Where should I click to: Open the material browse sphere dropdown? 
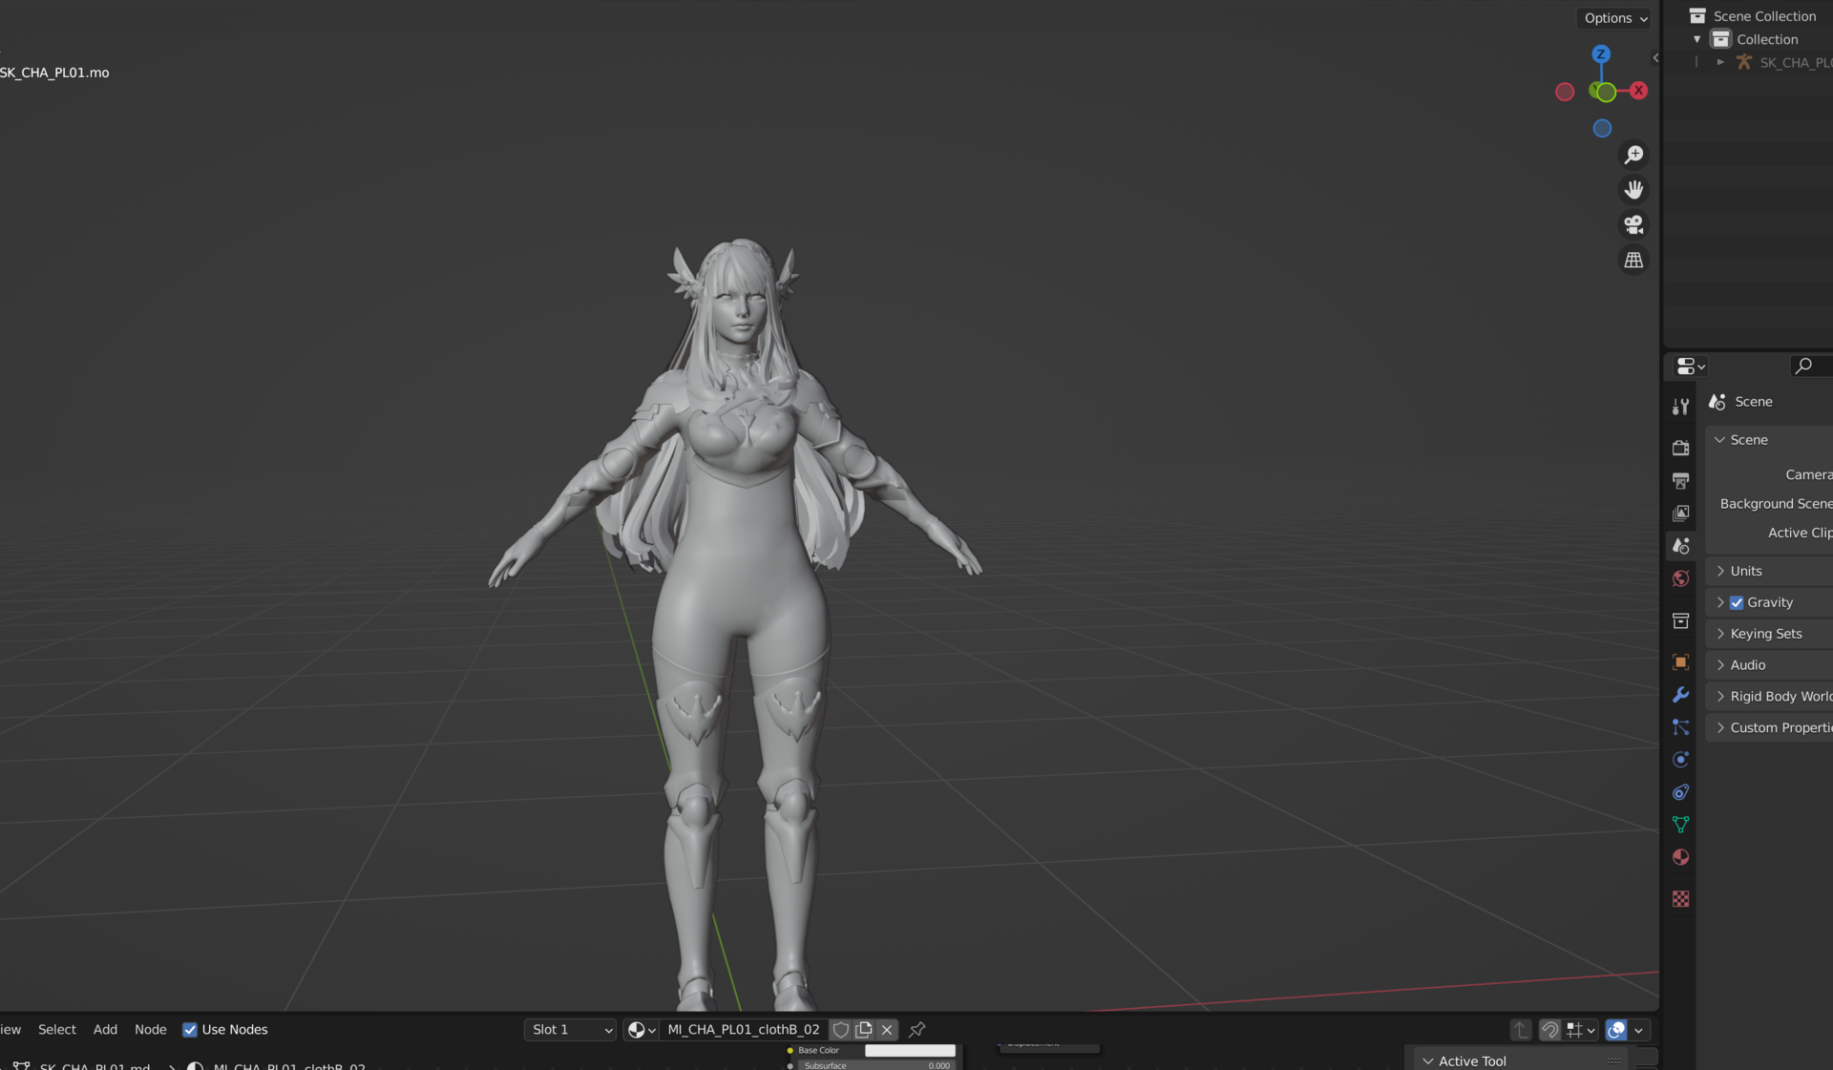pos(641,1030)
